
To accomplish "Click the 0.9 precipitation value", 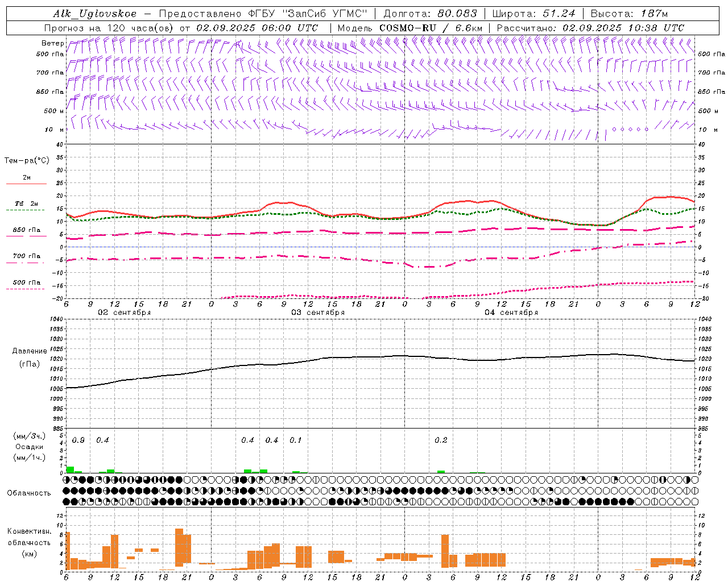I will tap(78, 440).
